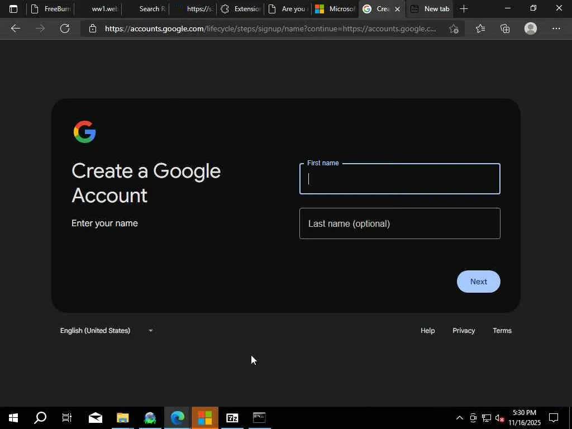
Task: Open the Command Prompt taskbar icon
Action: 259,418
